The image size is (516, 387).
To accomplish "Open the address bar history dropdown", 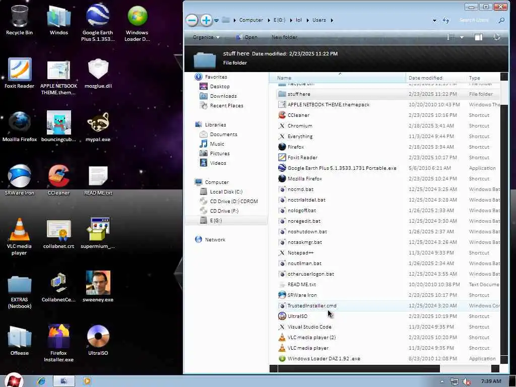I will (x=434, y=20).
